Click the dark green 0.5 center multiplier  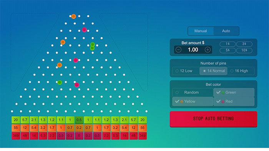tap(79, 120)
